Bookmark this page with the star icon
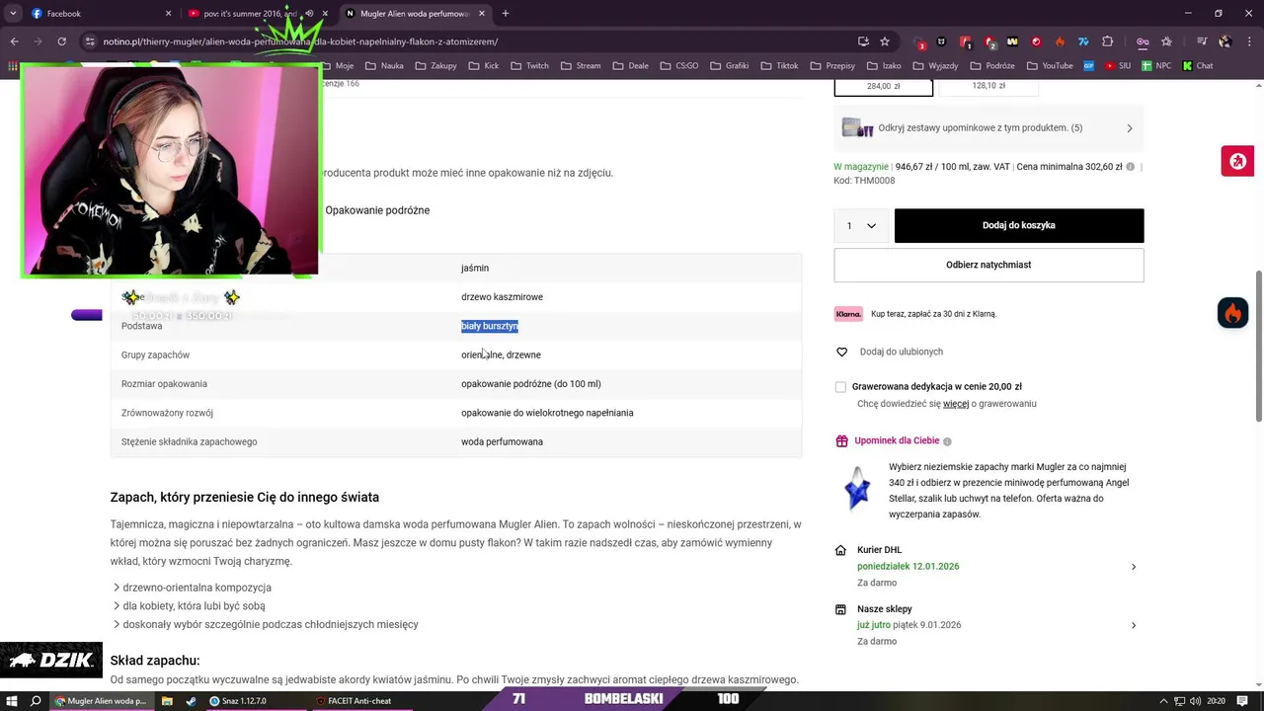Screen dimensions: 1264x711 (x=885, y=41)
